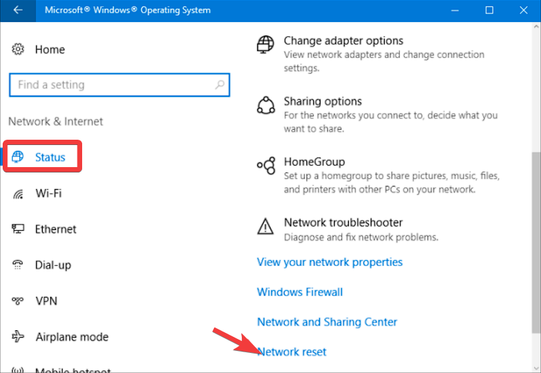Click the HomeGroup icon

click(266, 165)
